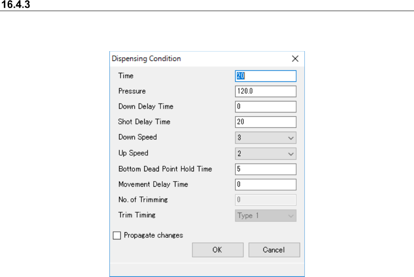Click the Pressure label text
This screenshot has height=277, width=414.
132,91
